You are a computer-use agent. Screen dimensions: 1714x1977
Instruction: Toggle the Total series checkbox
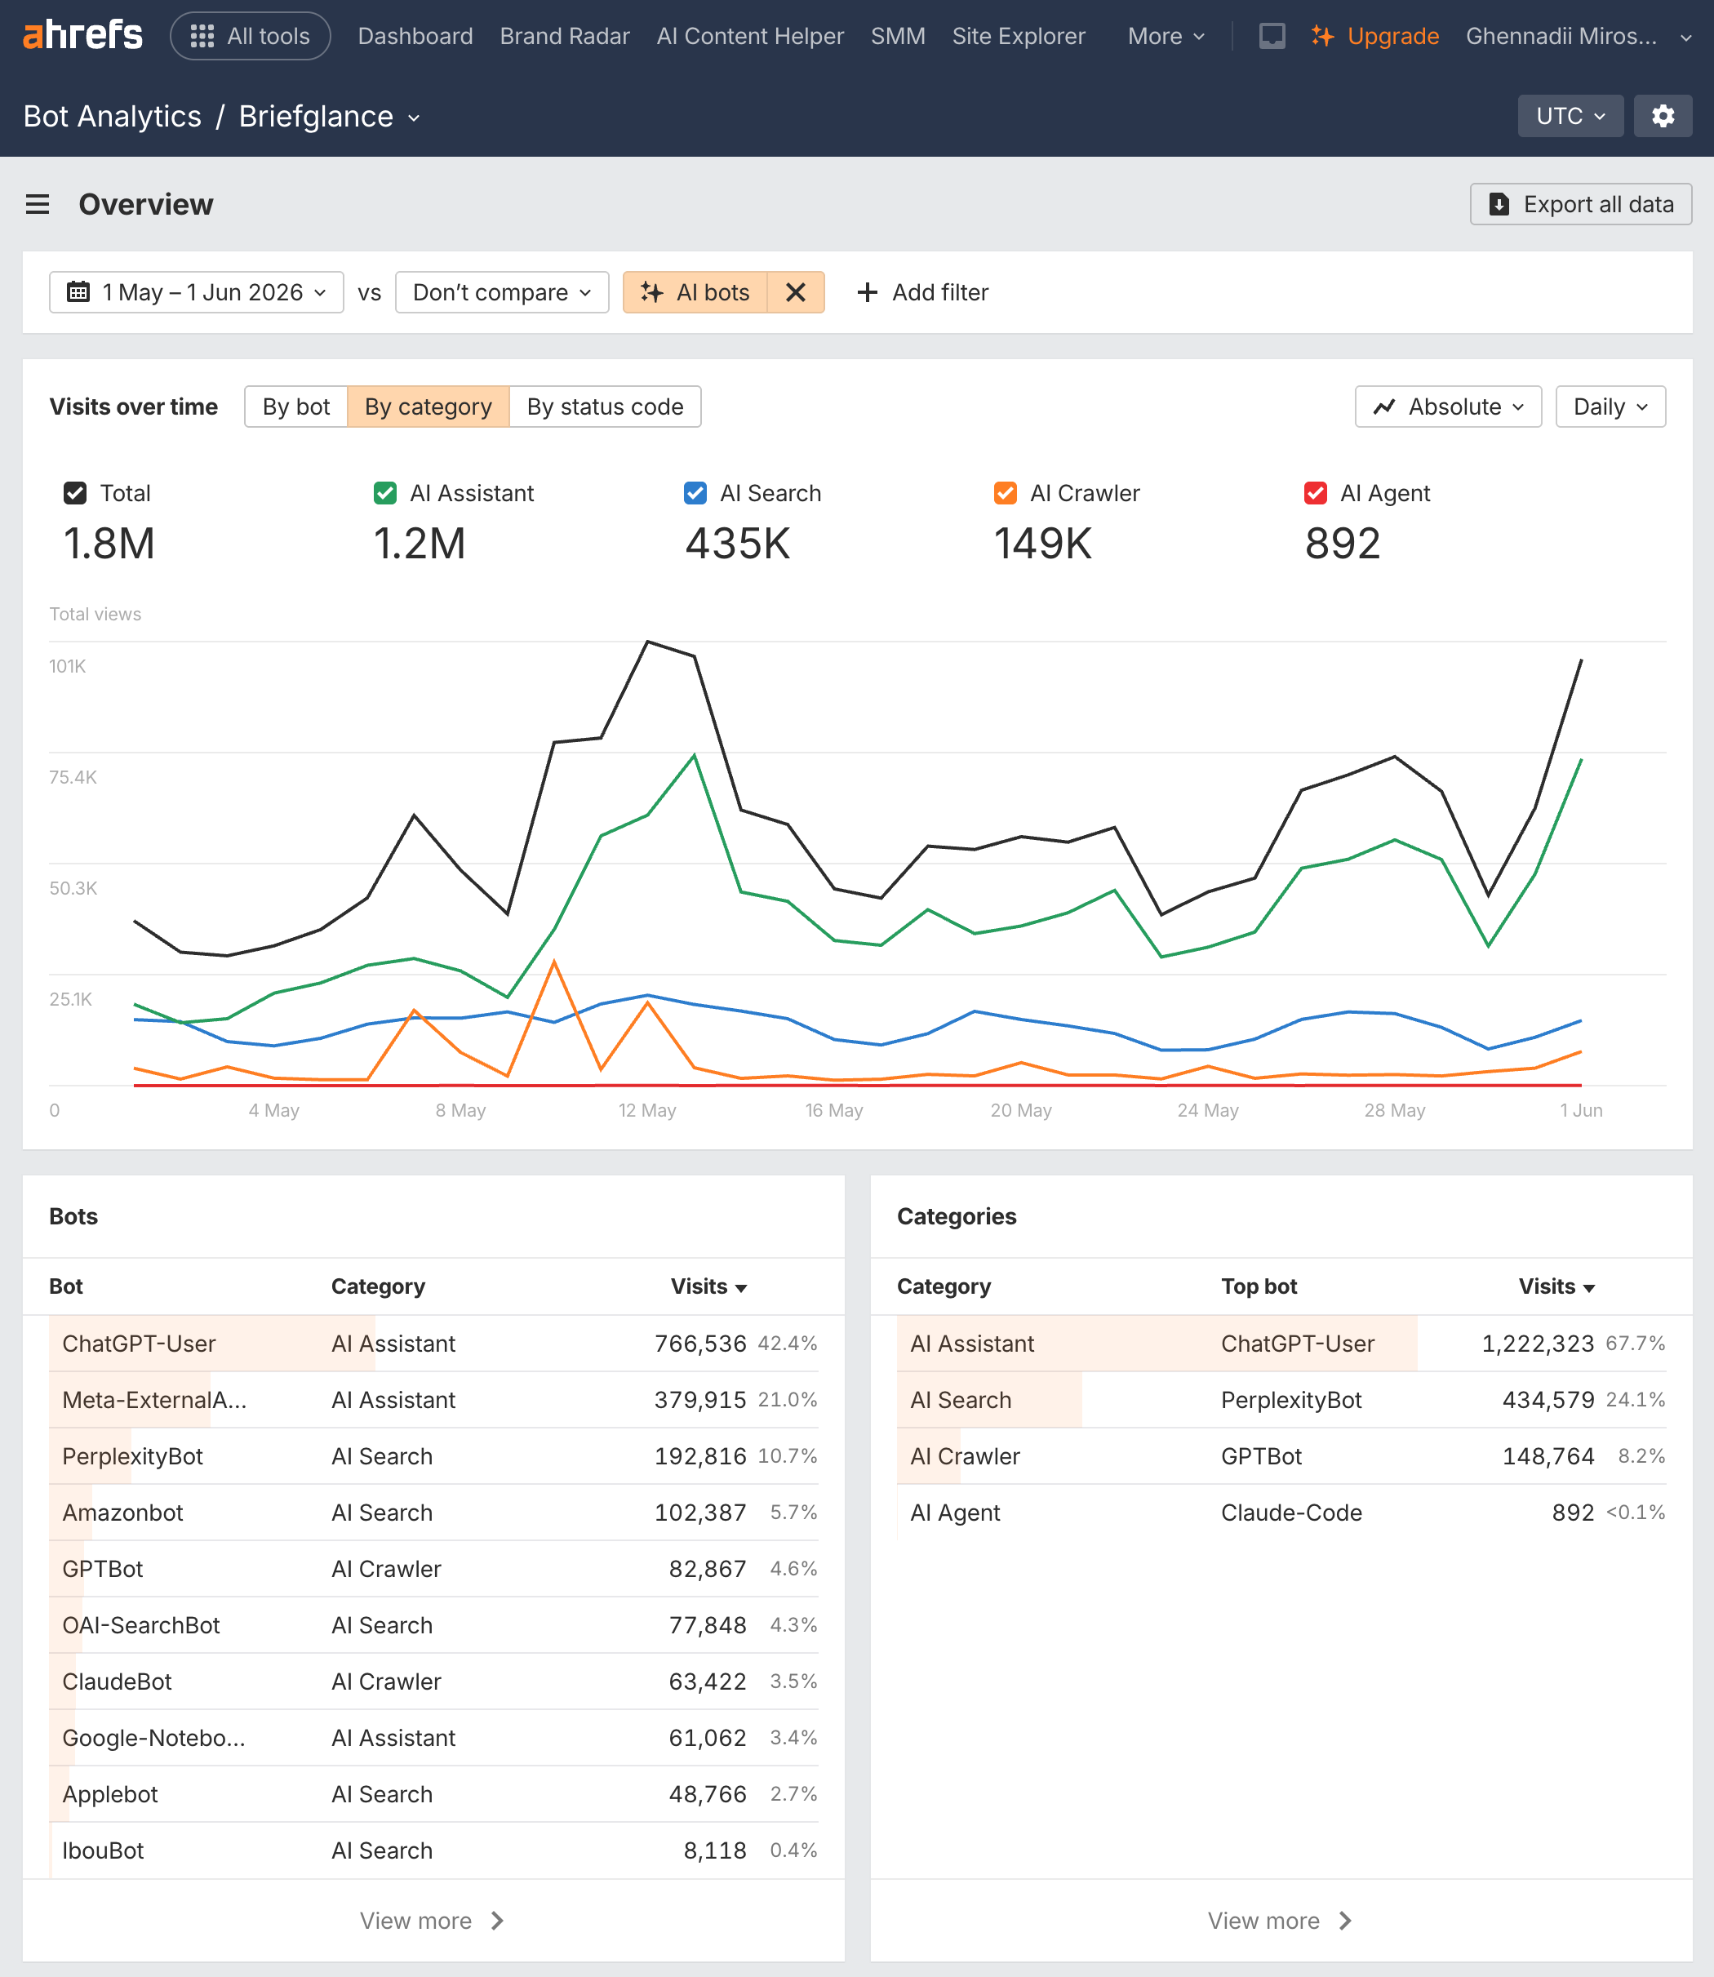click(74, 492)
